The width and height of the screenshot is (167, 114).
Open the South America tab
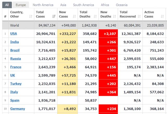coord(83,5)
